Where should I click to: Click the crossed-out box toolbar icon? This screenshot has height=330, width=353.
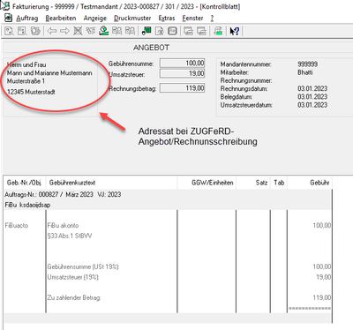(78, 31)
